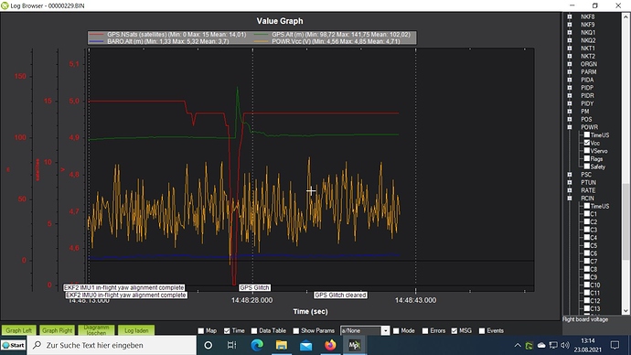Click the BARO.Alt legend entry

pyautogui.click(x=159, y=41)
